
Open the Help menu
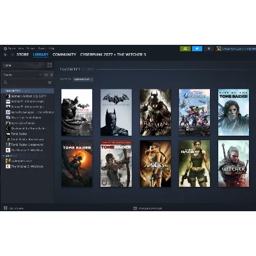click(x=52, y=49)
